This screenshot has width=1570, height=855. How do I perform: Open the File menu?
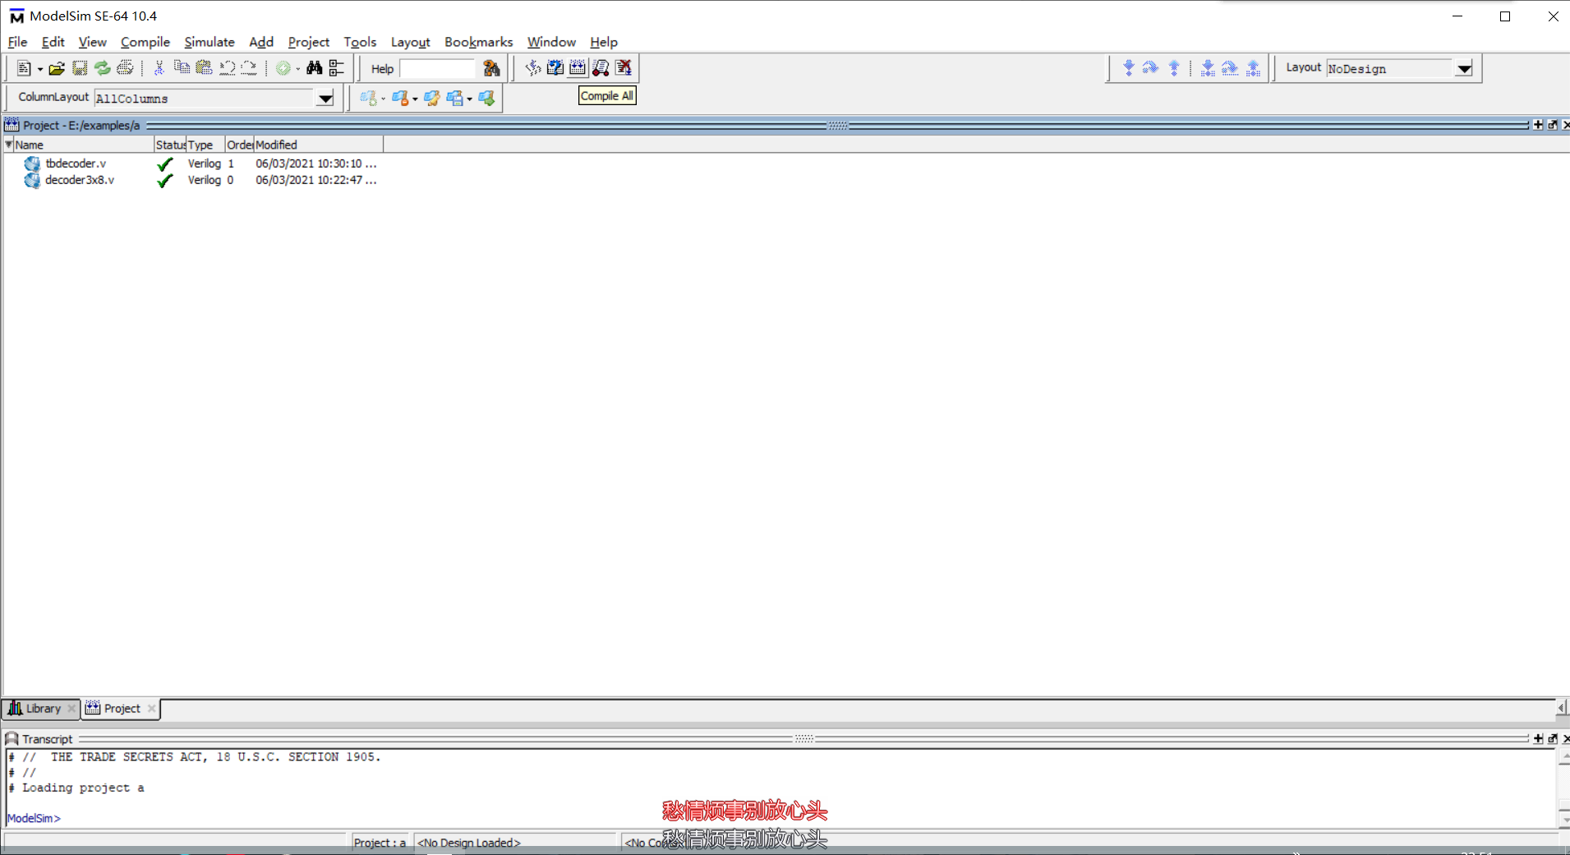coord(17,42)
